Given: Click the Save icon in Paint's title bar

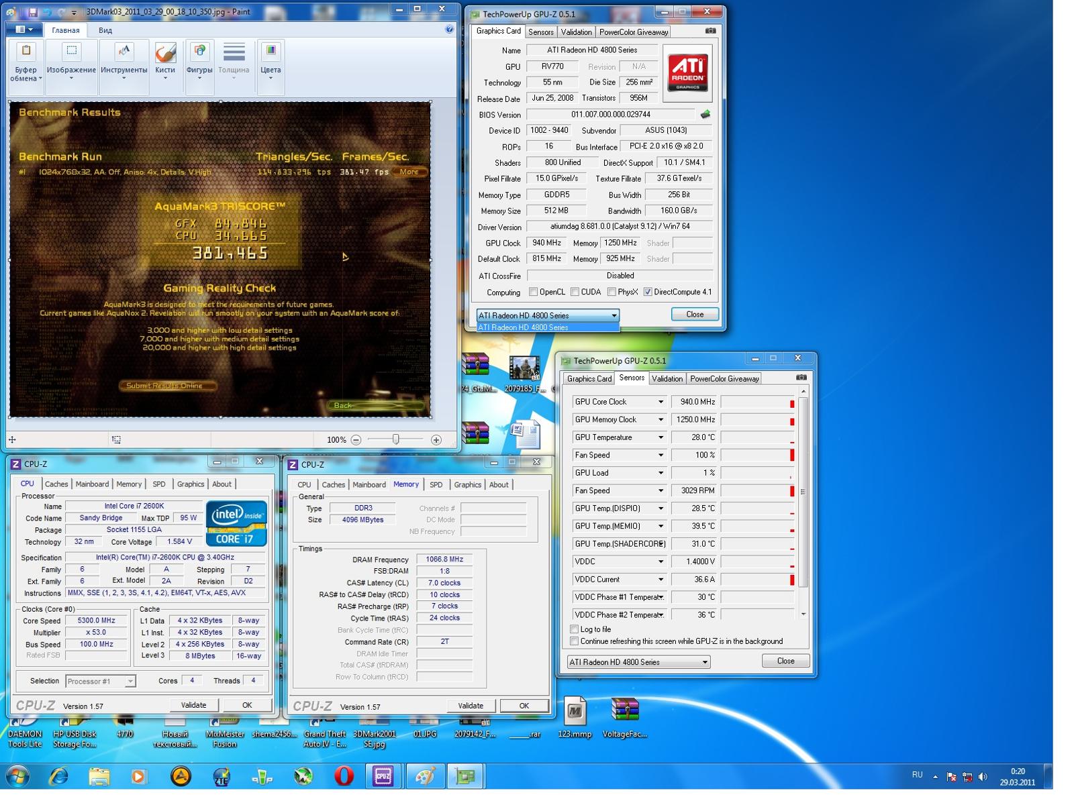Looking at the screenshot, I should coord(32,12).
